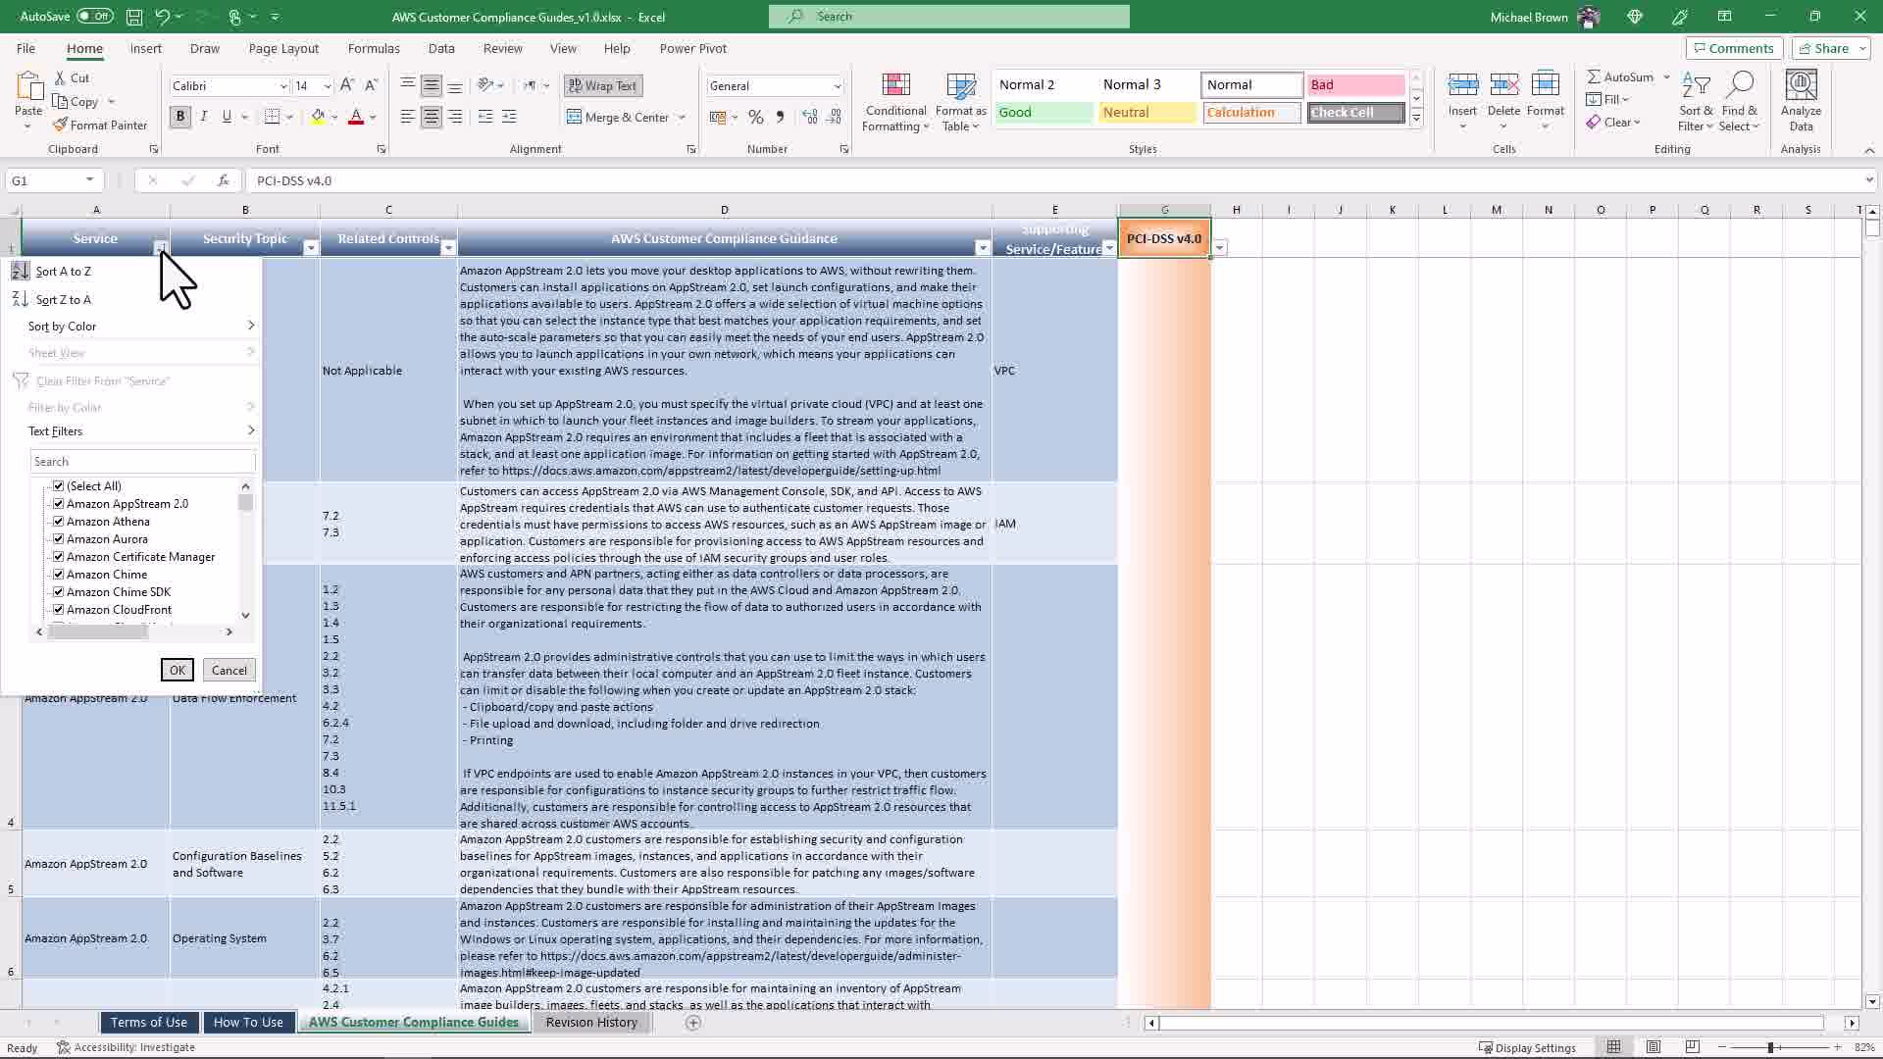Click the filter Search input field

(x=142, y=462)
